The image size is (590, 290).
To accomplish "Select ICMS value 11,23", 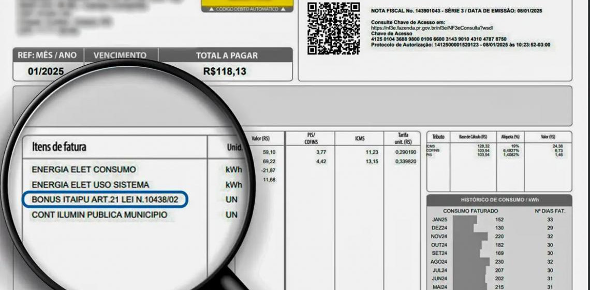I will tap(372, 152).
